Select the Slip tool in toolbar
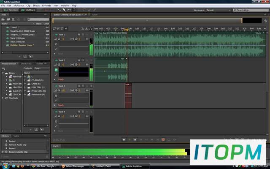 coord(69,10)
